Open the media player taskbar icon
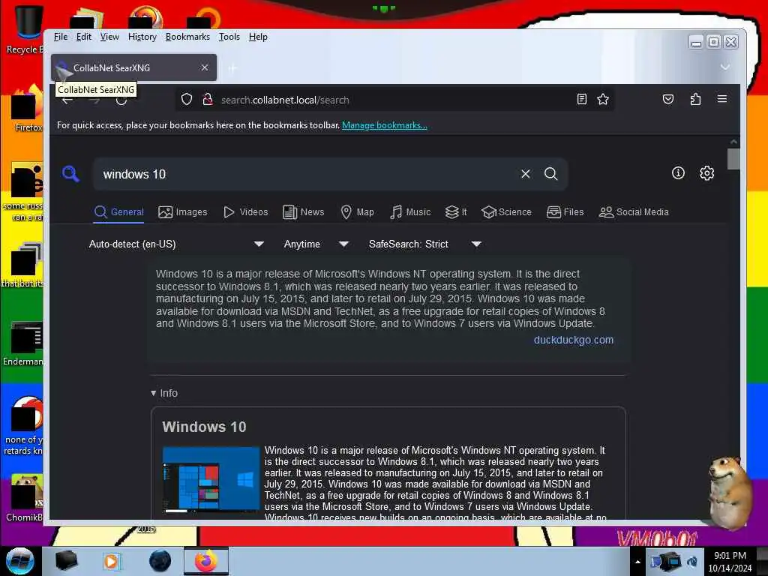Image resolution: width=768 pixels, height=576 pixels. [x=112, y=561]
